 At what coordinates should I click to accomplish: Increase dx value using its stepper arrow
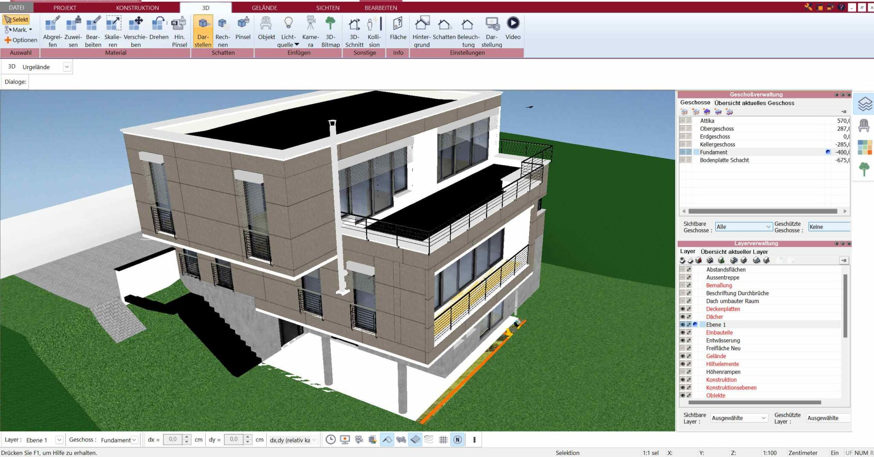click(187, 437)
